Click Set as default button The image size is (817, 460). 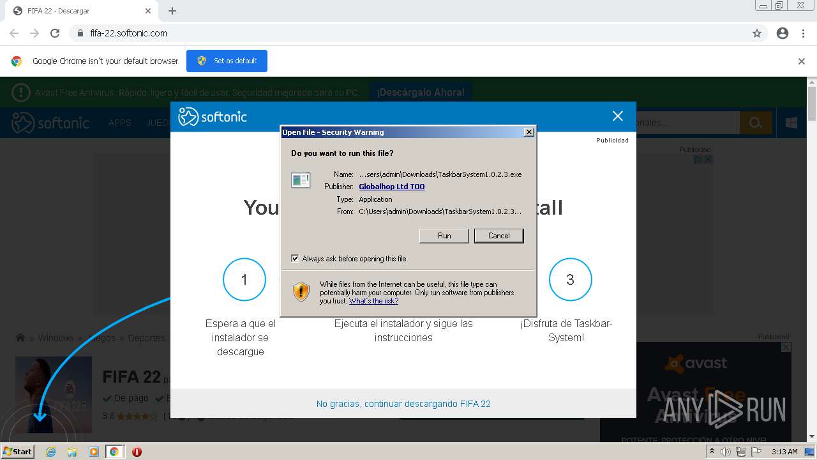point(227,61)
